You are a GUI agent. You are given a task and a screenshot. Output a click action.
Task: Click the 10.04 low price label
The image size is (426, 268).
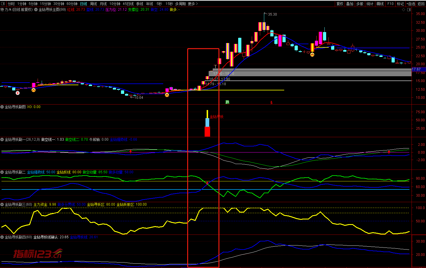point(139,98)
